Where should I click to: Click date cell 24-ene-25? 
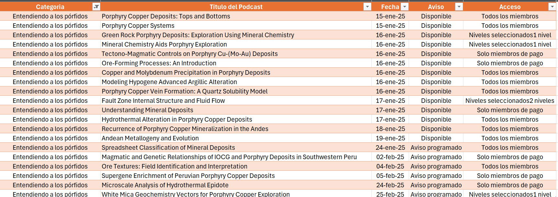pyautogui.click(x=390, y=148)
